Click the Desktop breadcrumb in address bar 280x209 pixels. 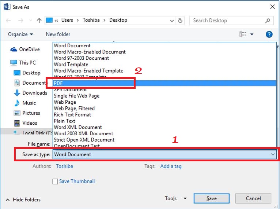118,20
